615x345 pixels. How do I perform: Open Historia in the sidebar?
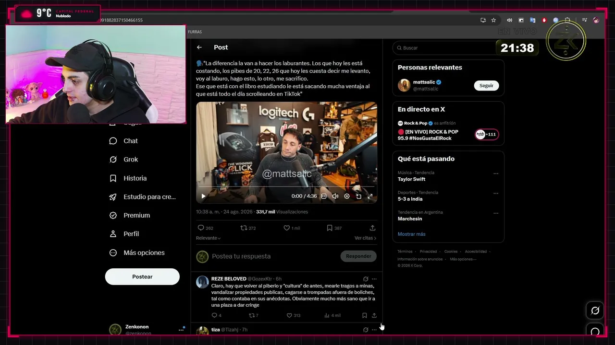tap(128, 178)
